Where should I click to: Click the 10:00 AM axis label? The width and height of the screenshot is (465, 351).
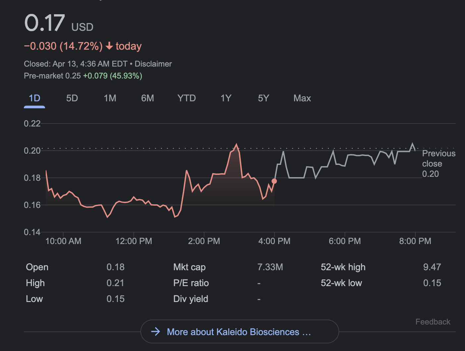[x=63, y=241]
